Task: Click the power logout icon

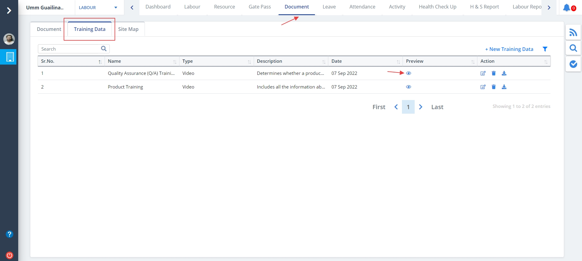Action: [9, 255]
